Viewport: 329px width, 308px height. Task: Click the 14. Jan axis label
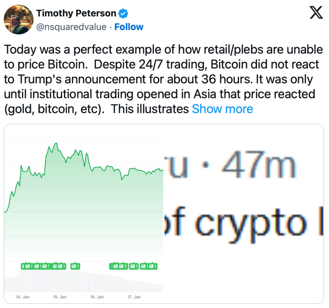(x=22, y=297)
